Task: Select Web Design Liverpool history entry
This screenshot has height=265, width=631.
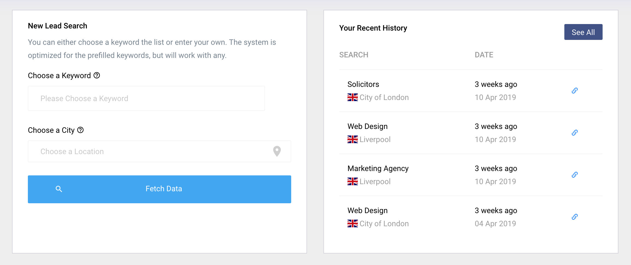Action: 367,126
